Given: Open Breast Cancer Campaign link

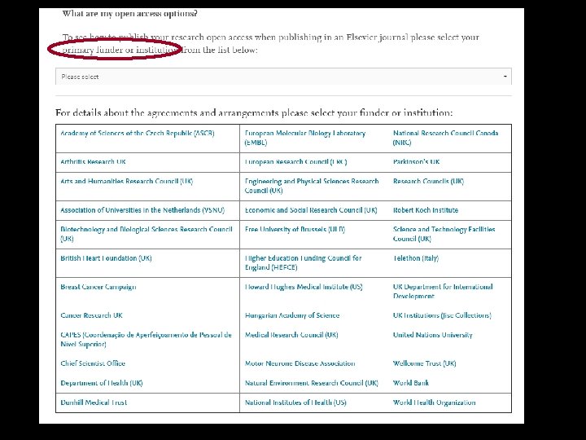Looking at the screenshot, I should (x=98, y=287).
